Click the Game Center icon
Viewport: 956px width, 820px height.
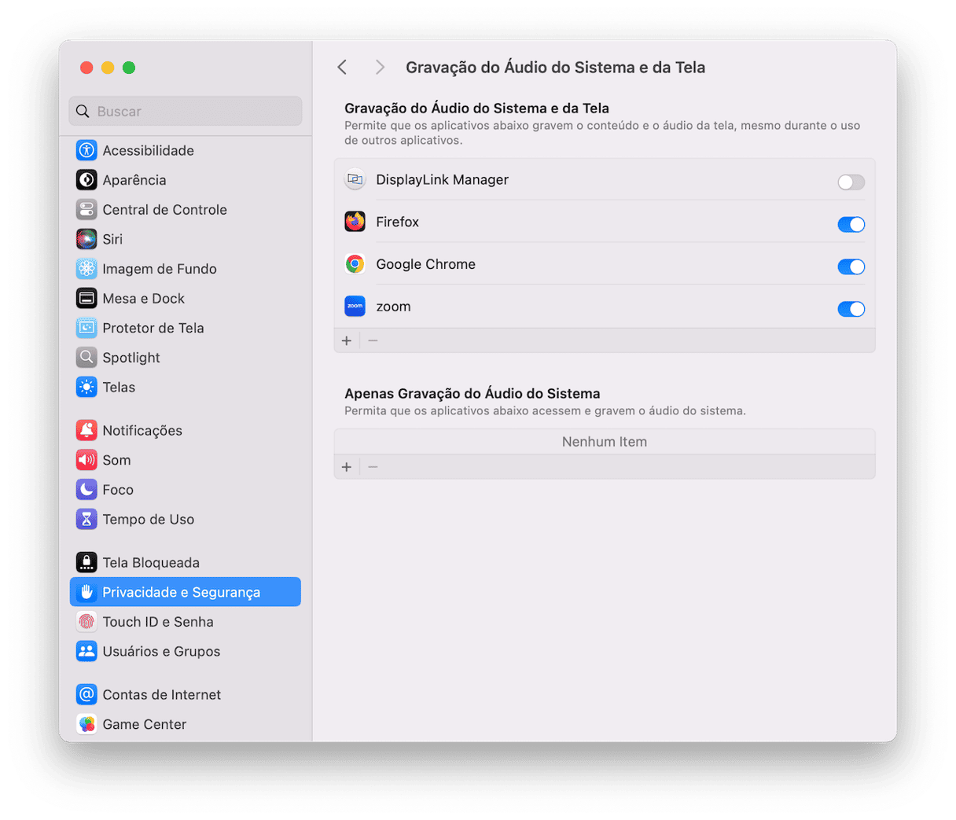[x=86, y=724]
